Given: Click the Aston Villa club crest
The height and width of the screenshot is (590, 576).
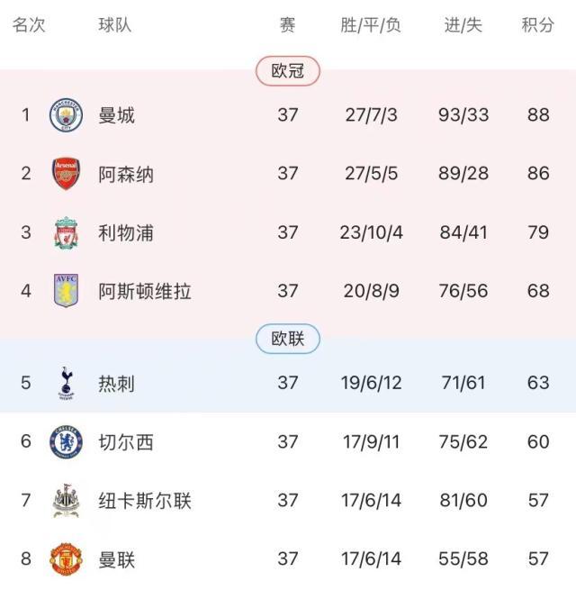Looking at the screenshot, I should point(67,292).
